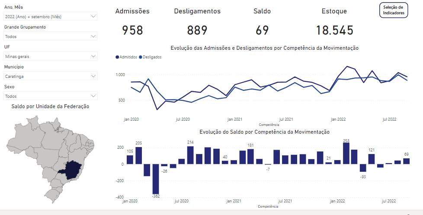Click the Seleção de Indicadores button
This screenshot has height=215, width=423.
(x=393, y=10)
